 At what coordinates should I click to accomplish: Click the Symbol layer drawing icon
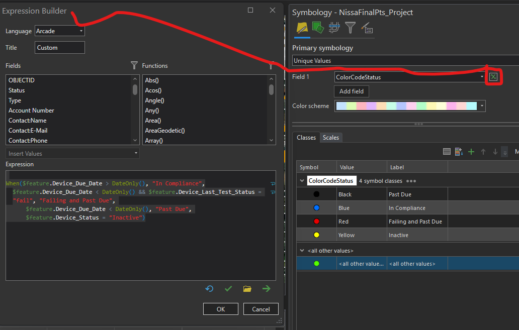click(333, 28)
